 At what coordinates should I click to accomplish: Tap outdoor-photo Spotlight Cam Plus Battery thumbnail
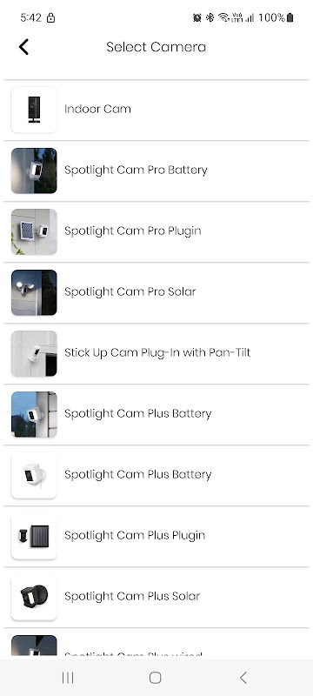point(34,414)
